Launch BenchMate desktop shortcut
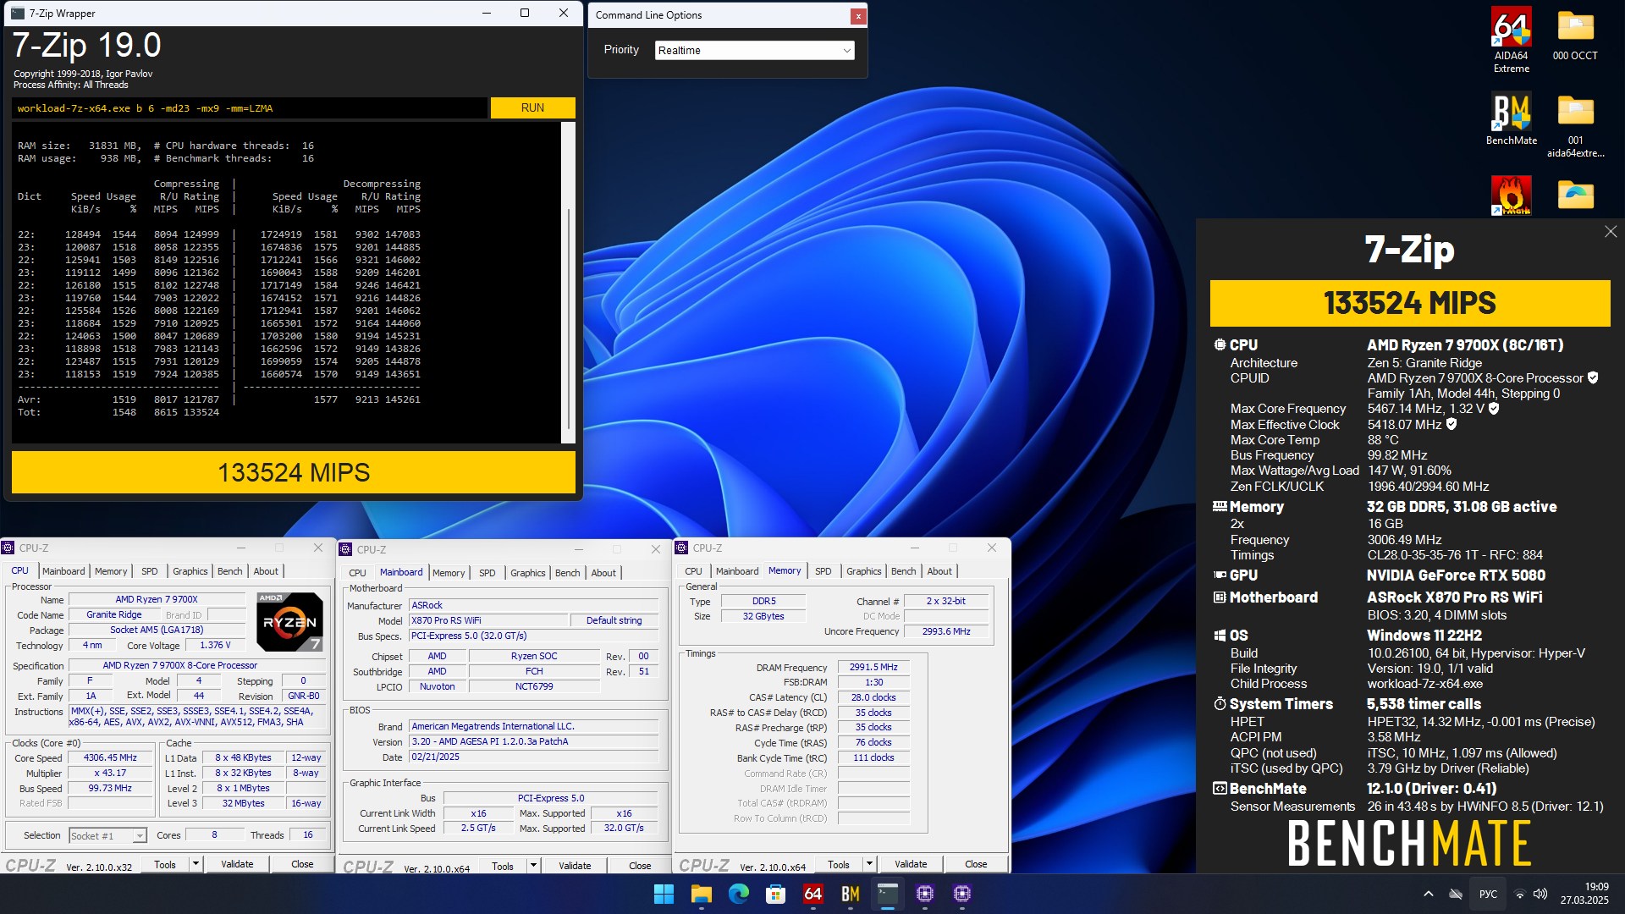The image size is (1625, 914). (1511, 118)
